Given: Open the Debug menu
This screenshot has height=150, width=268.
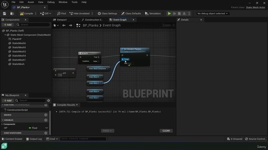Looking at the screenshot, I should click(x=51, y=2).
